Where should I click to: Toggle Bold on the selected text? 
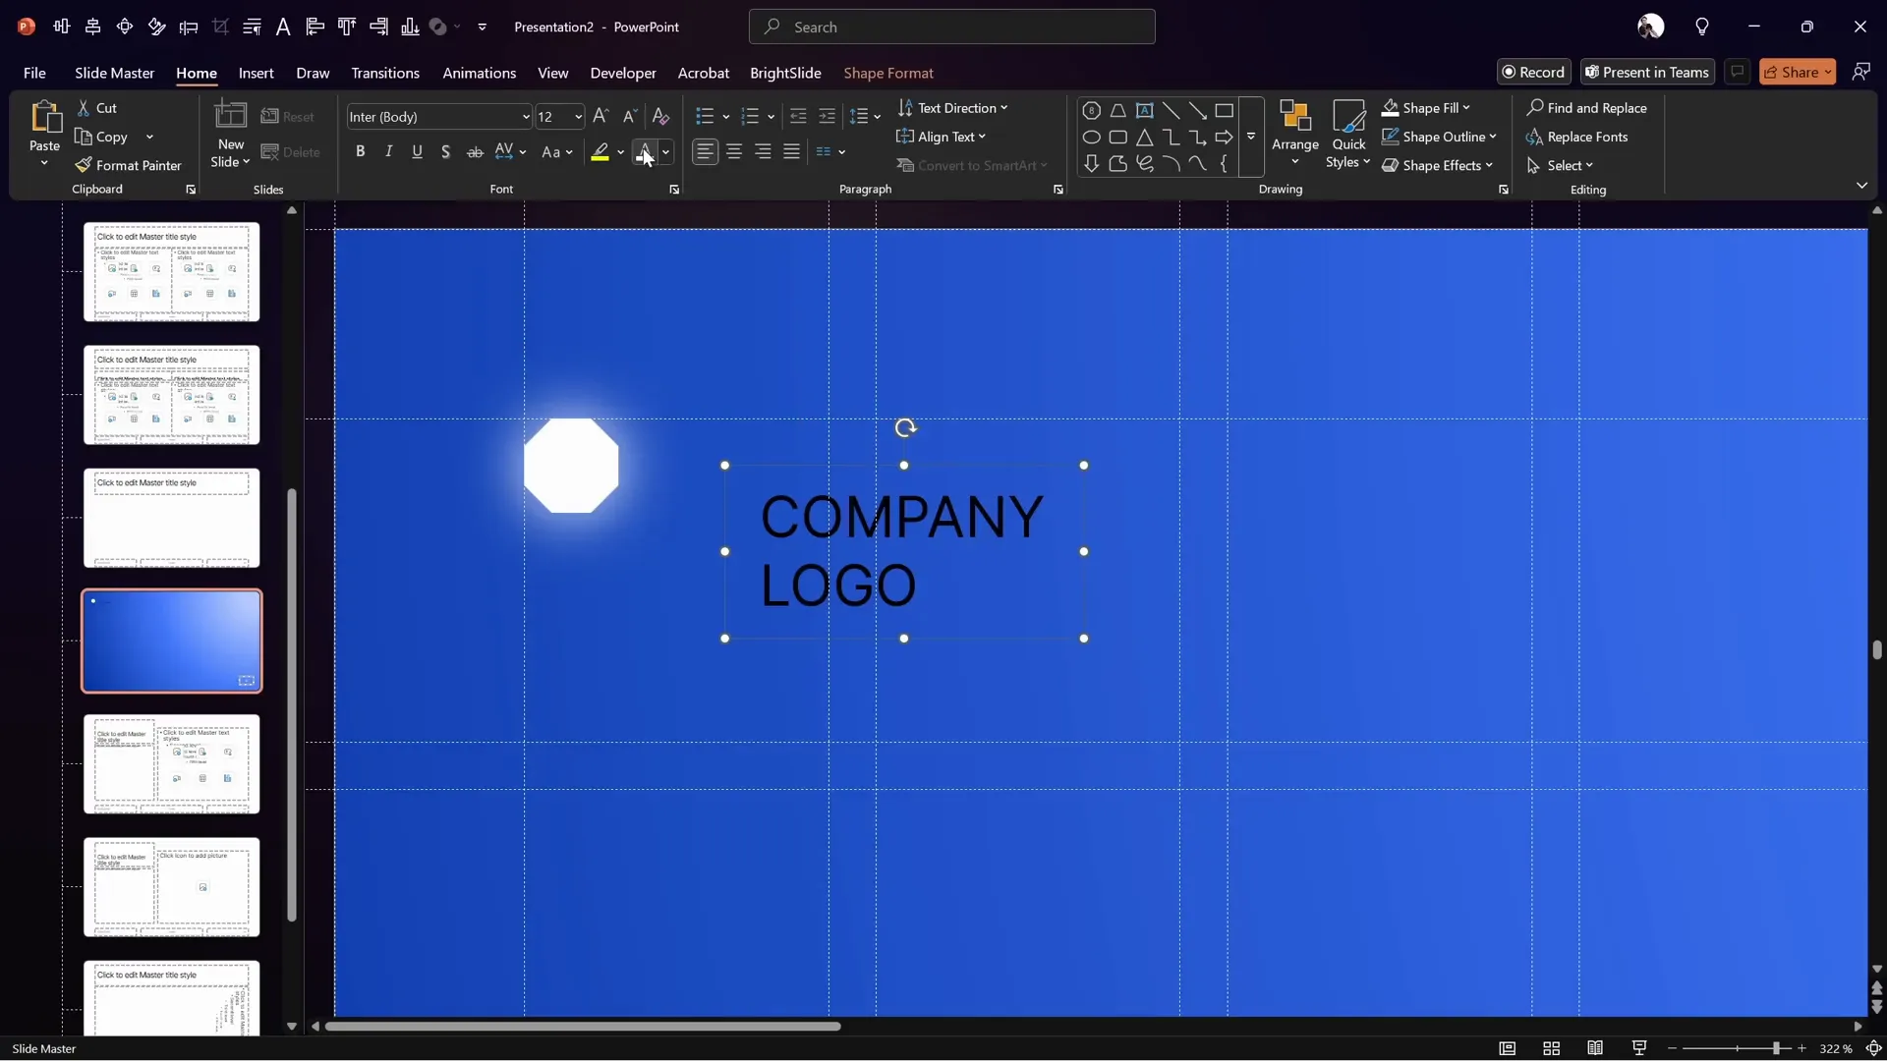[360, 152]
